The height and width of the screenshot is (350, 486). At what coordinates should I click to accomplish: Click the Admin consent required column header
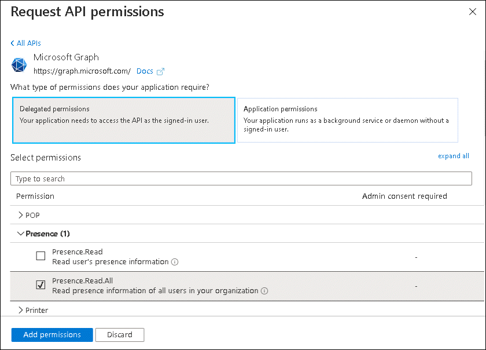pos(404,196)
